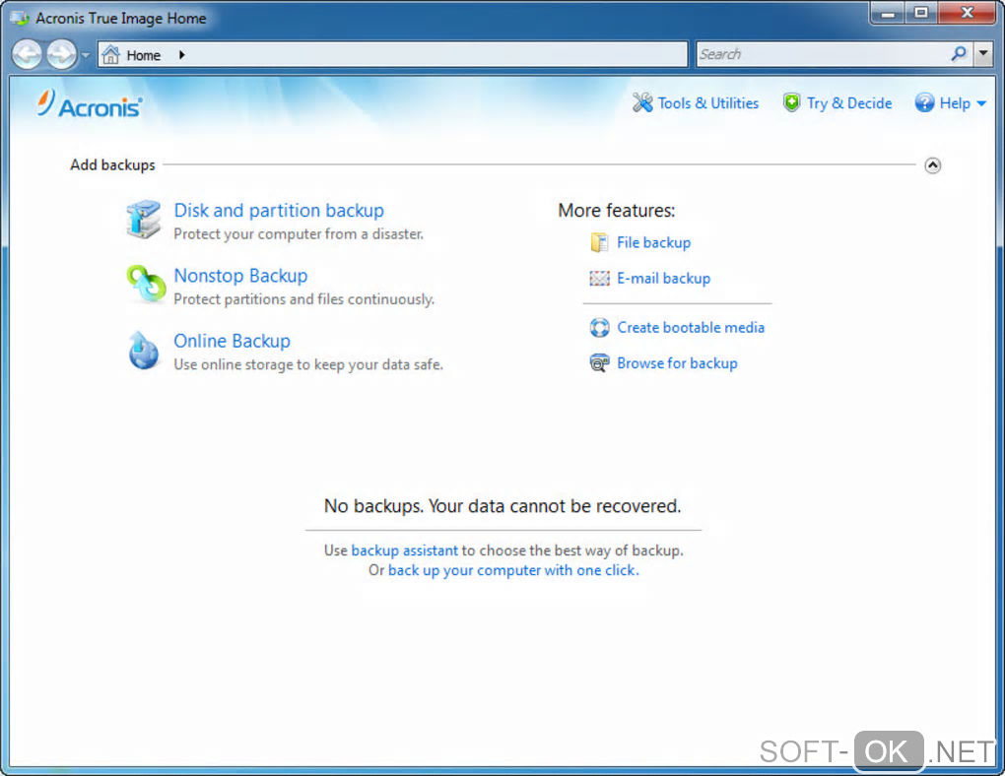1005x776 pixels.
Task: Click the E-mail backup envelope icon
Action: click(x=599, y=278)
